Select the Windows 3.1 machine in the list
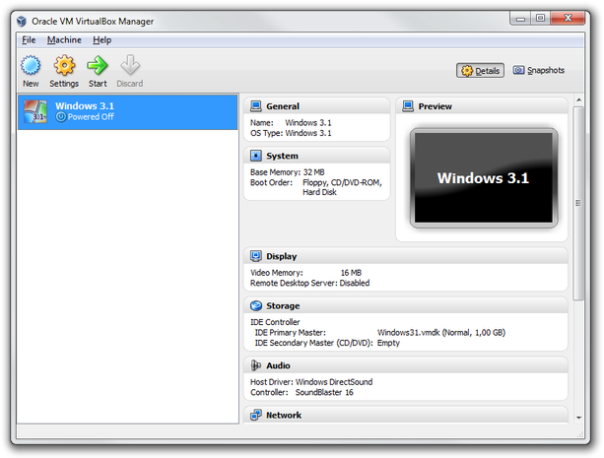Image resolution: width=604 pixels, height=458 pixels. click(x=127, y=111)
